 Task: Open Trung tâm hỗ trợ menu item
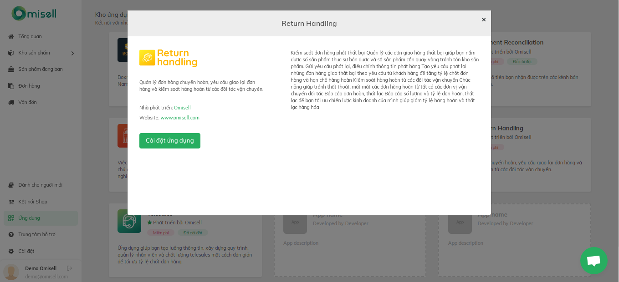[37, 234]
